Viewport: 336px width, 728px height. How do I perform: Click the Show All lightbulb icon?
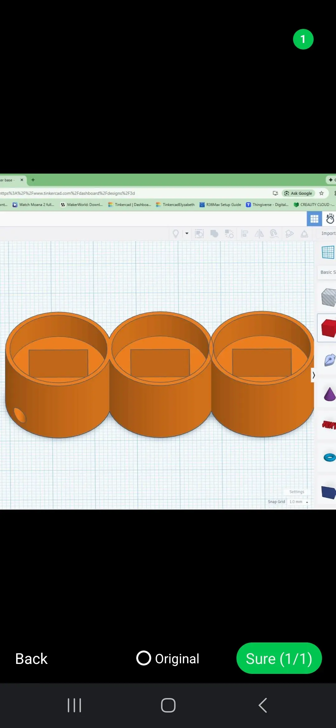point(175,234)
